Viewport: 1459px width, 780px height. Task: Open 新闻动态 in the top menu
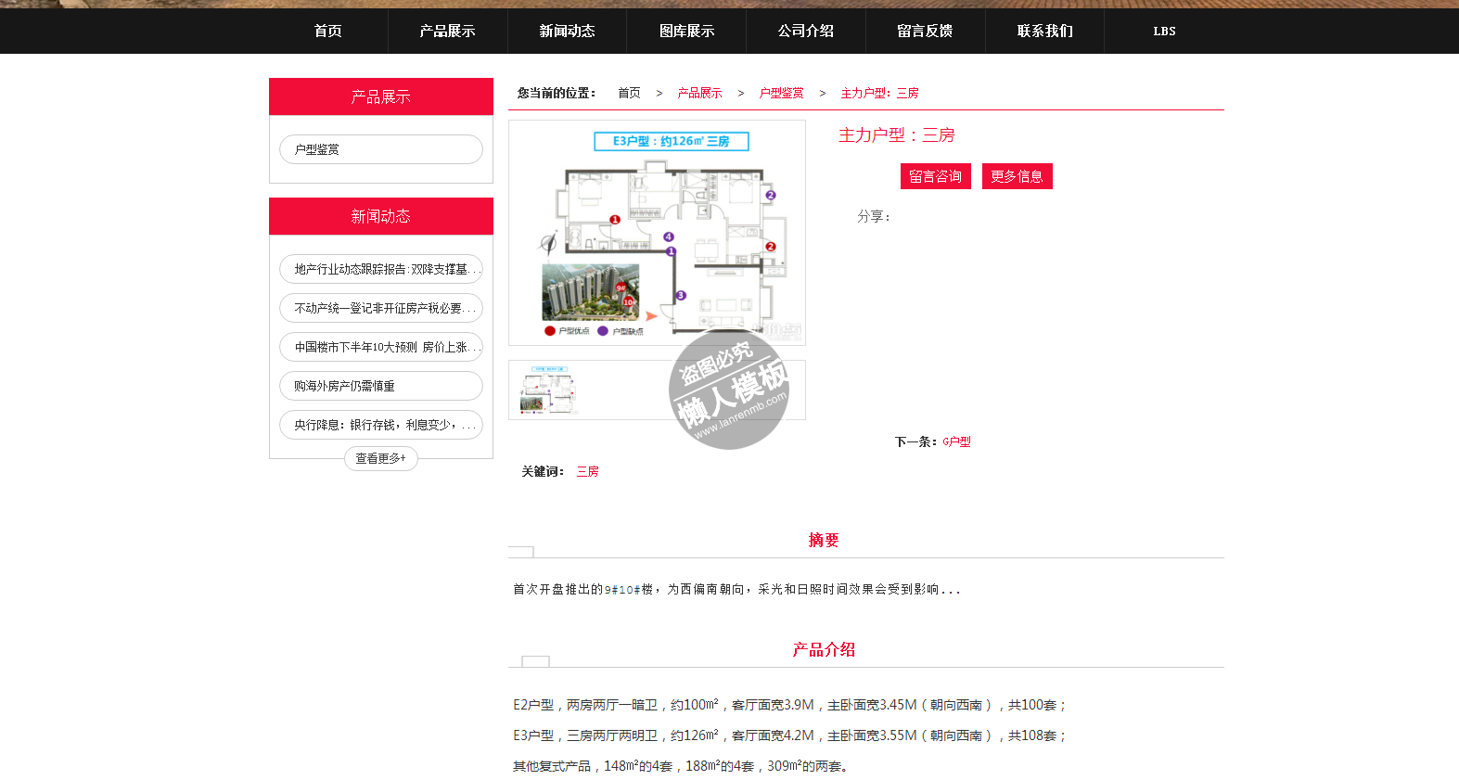pos(567,31)
